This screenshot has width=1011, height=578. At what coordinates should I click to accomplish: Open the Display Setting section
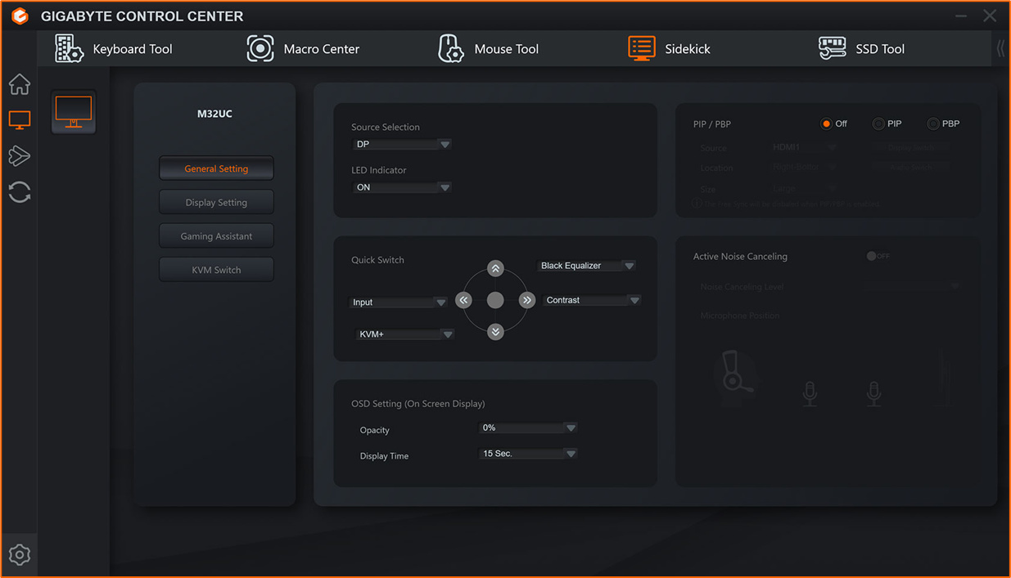pyautogui.click(x=216, y=203)
